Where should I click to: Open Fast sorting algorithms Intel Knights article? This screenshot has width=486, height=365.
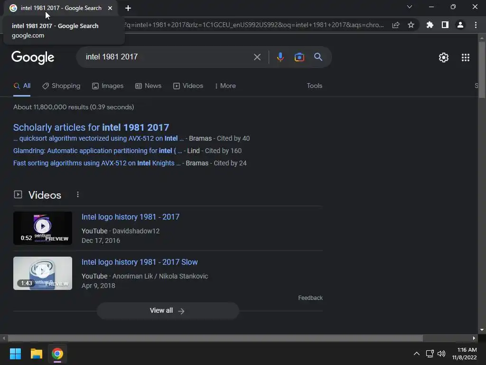pos(97,163)
